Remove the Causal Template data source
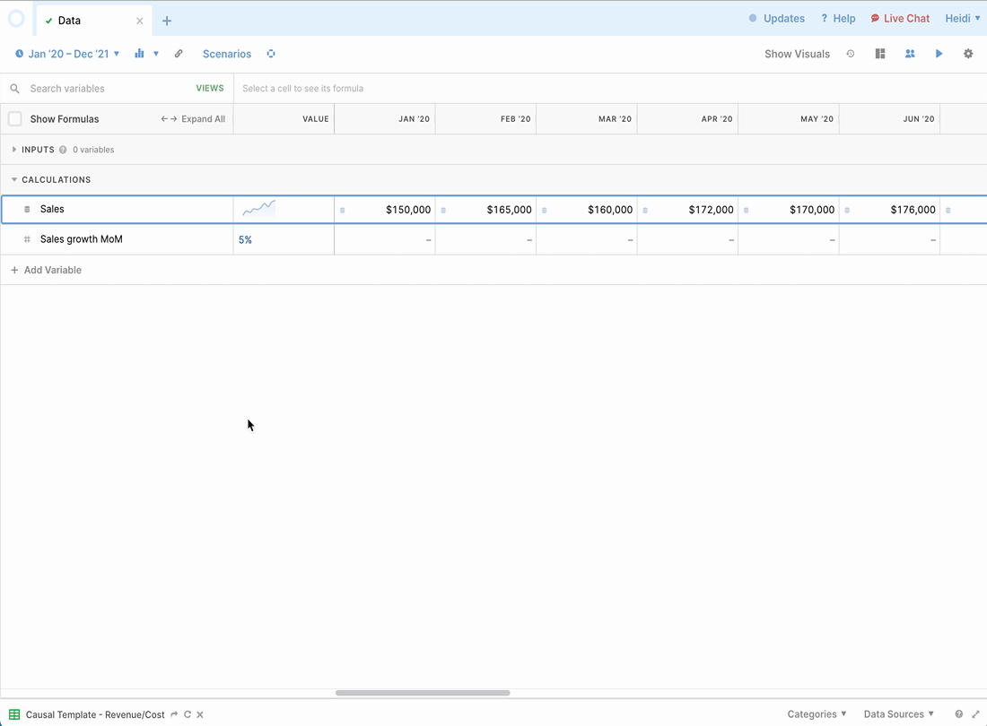The height and width of the screenshot is (726, 987). (199, 714)
